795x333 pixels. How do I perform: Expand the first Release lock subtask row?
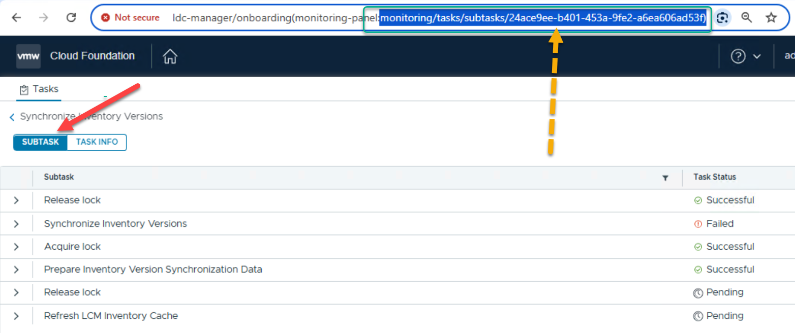16,201
